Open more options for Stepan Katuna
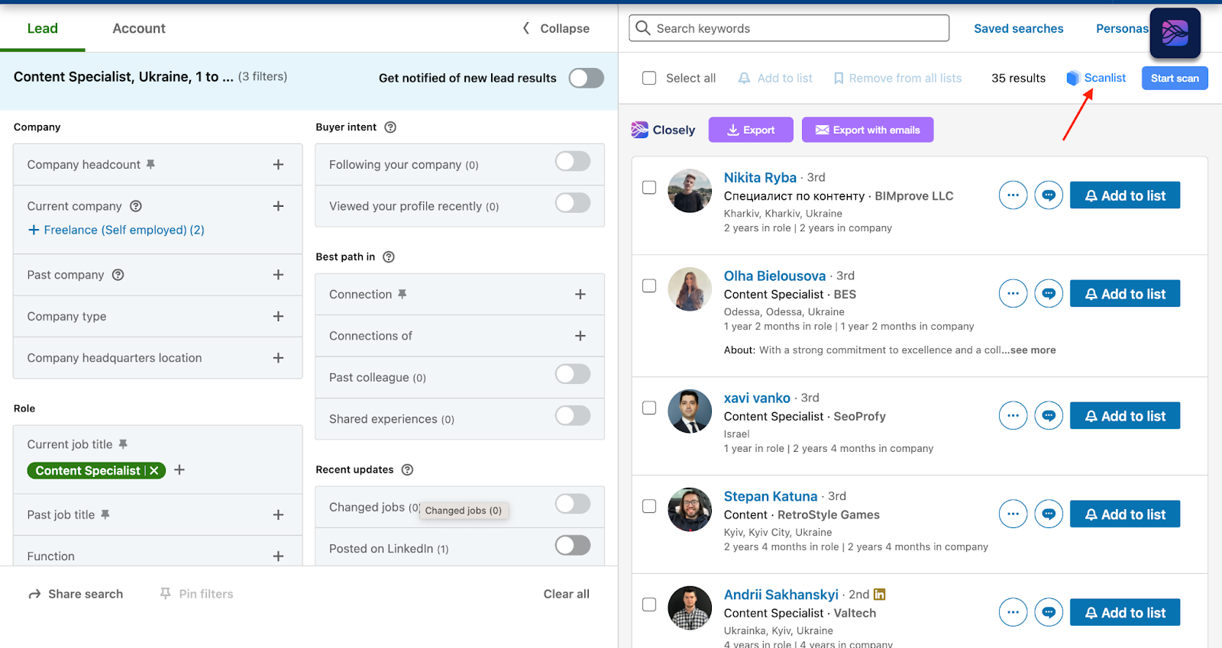Screen dimensions: 1222x648 tap(1013, 514)
